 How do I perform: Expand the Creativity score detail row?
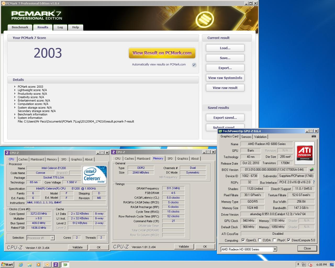(x=15, y=97)
